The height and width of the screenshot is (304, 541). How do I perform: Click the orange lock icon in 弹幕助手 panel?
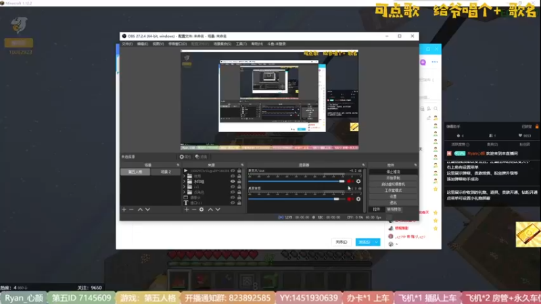tap(537, 126)
